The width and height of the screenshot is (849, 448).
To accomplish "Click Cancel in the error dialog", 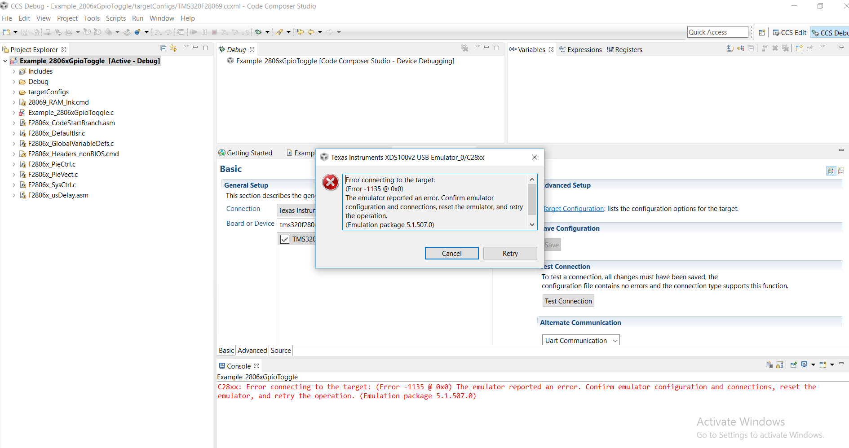I will (x=451, y=253).
